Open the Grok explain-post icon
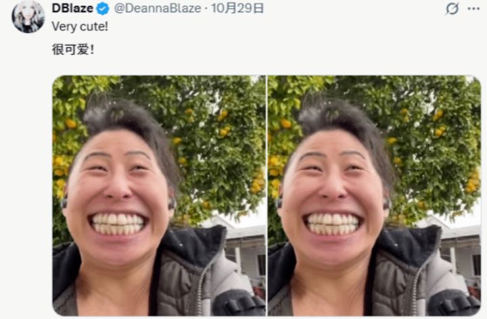The height and width of the screenshot is (319, 487). 452,9
